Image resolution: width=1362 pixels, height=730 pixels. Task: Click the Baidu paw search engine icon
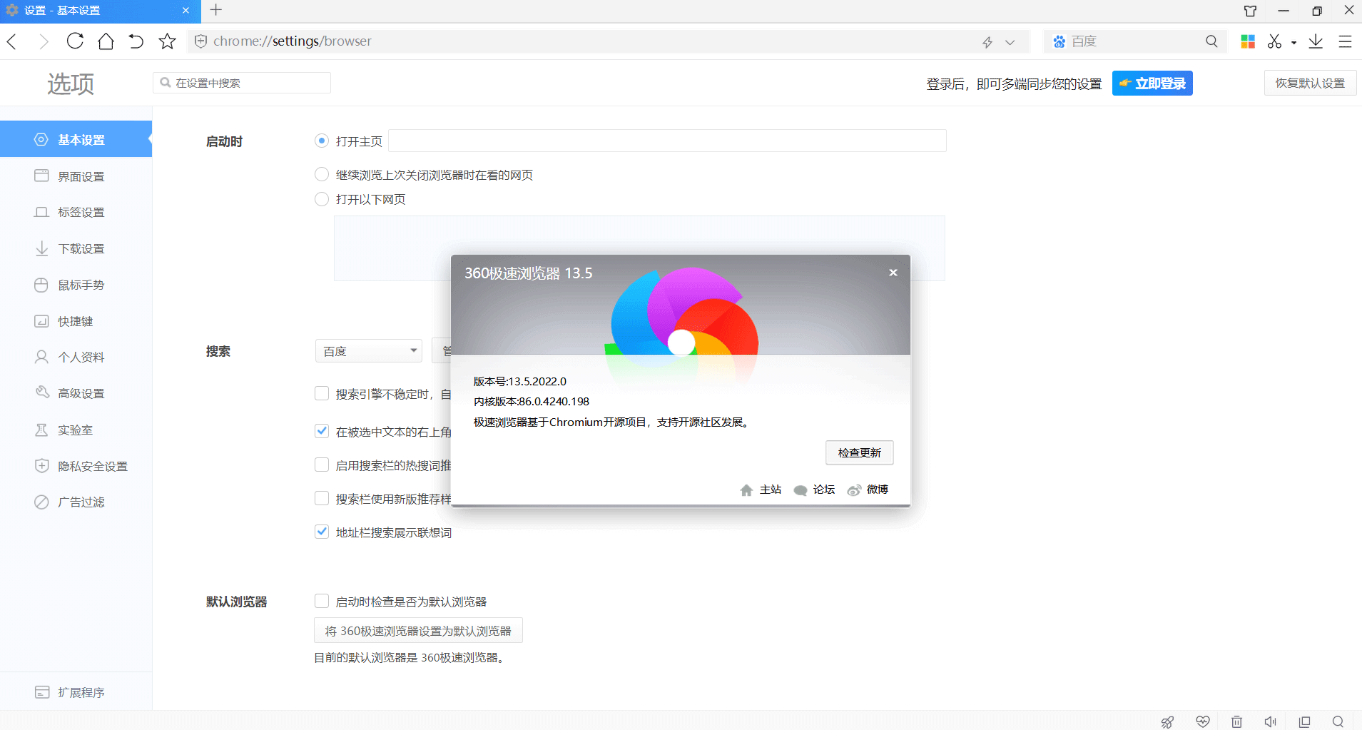1059,41
